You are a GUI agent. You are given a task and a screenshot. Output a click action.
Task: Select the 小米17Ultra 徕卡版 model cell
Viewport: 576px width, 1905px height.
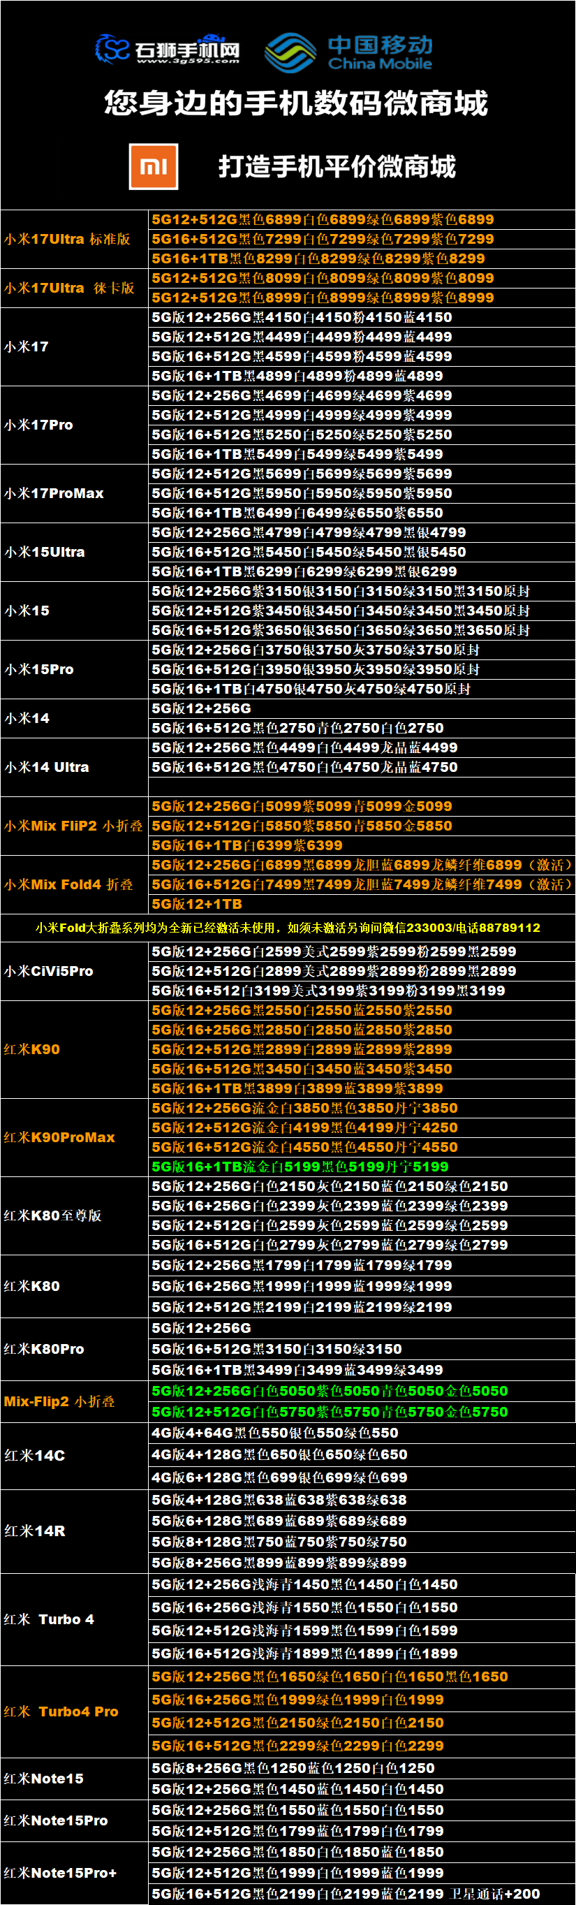click(x=70, y=288)
